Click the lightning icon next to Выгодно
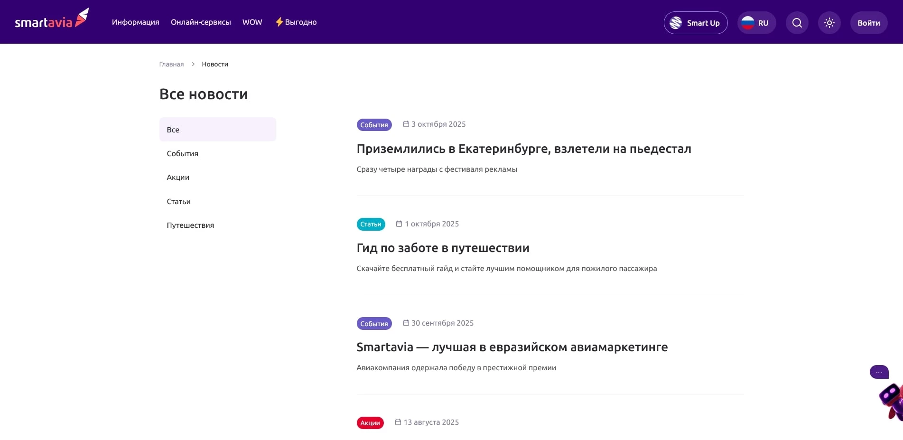The height and width of the screenshot is (440, 903). [x=279, y=22]
